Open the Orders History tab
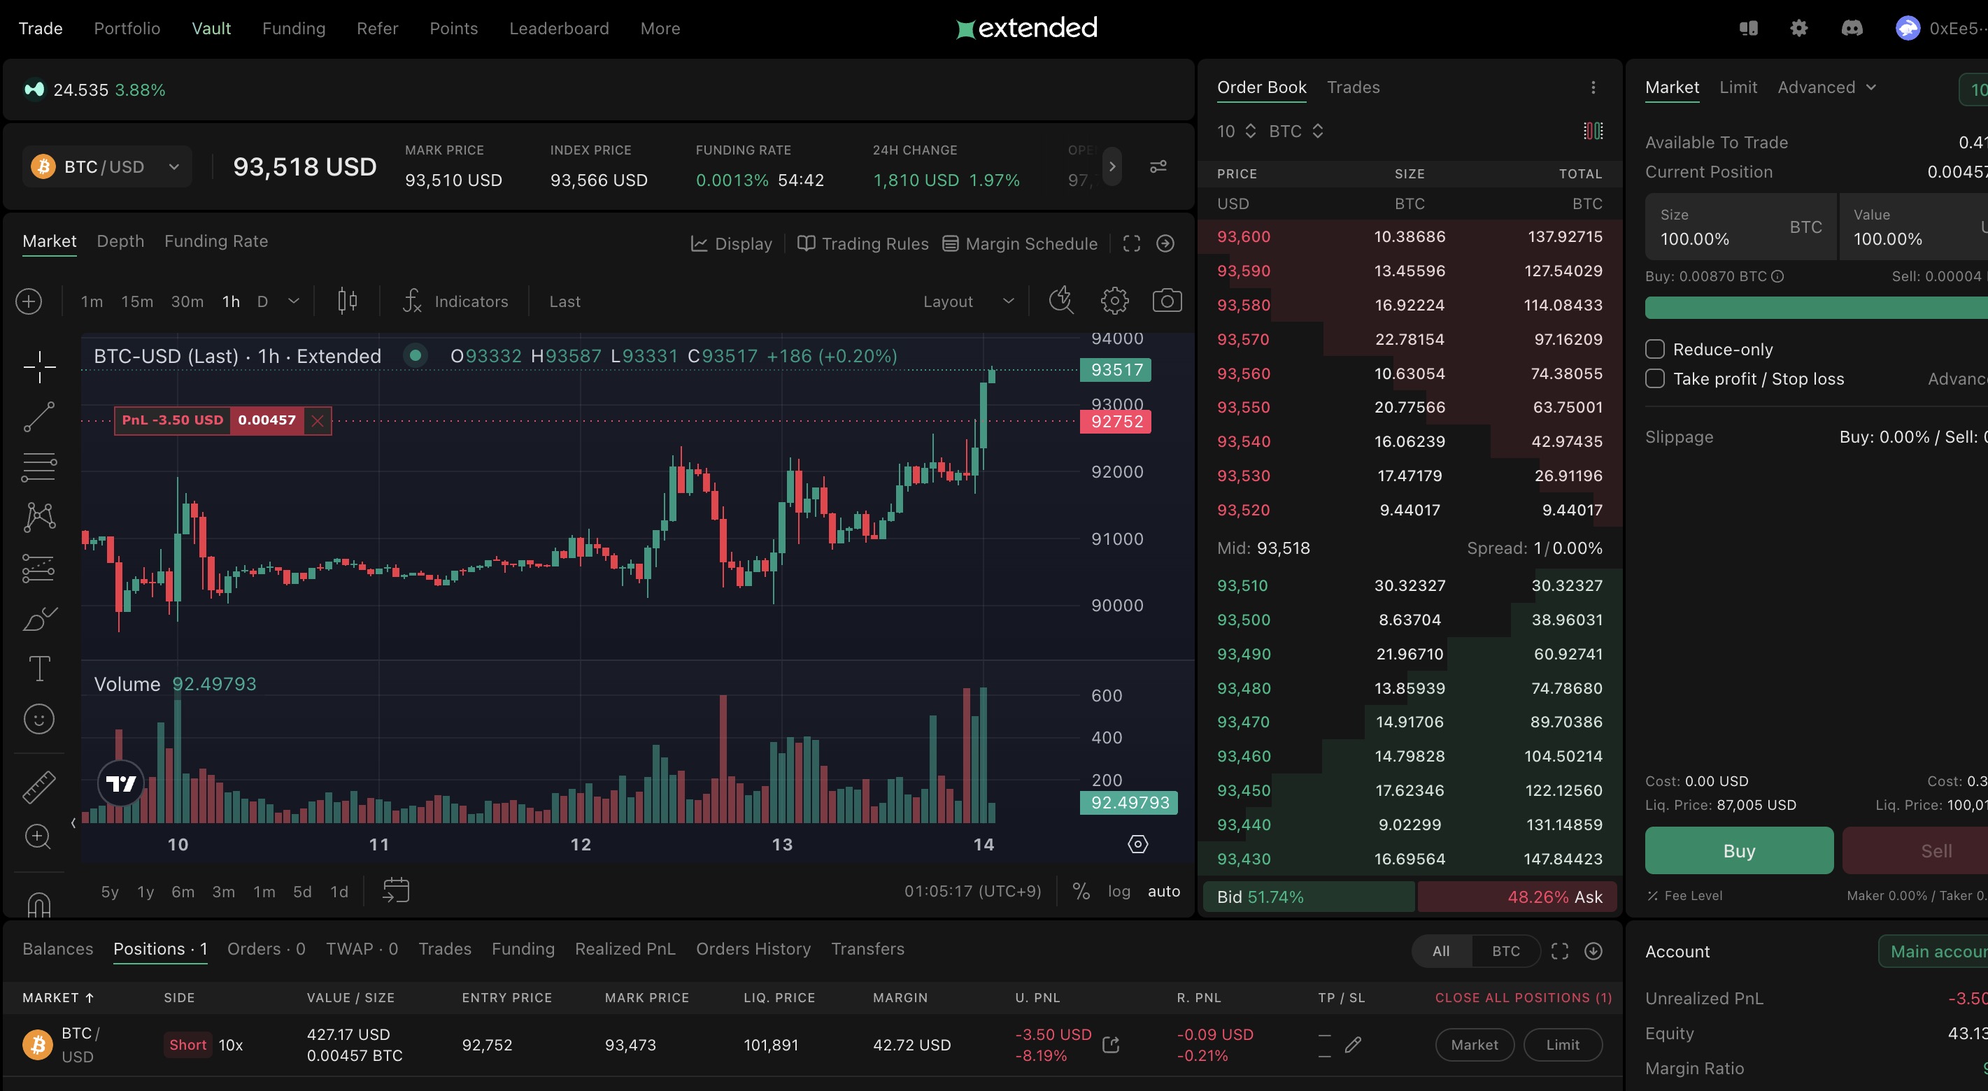 click(x=753, y=949)
